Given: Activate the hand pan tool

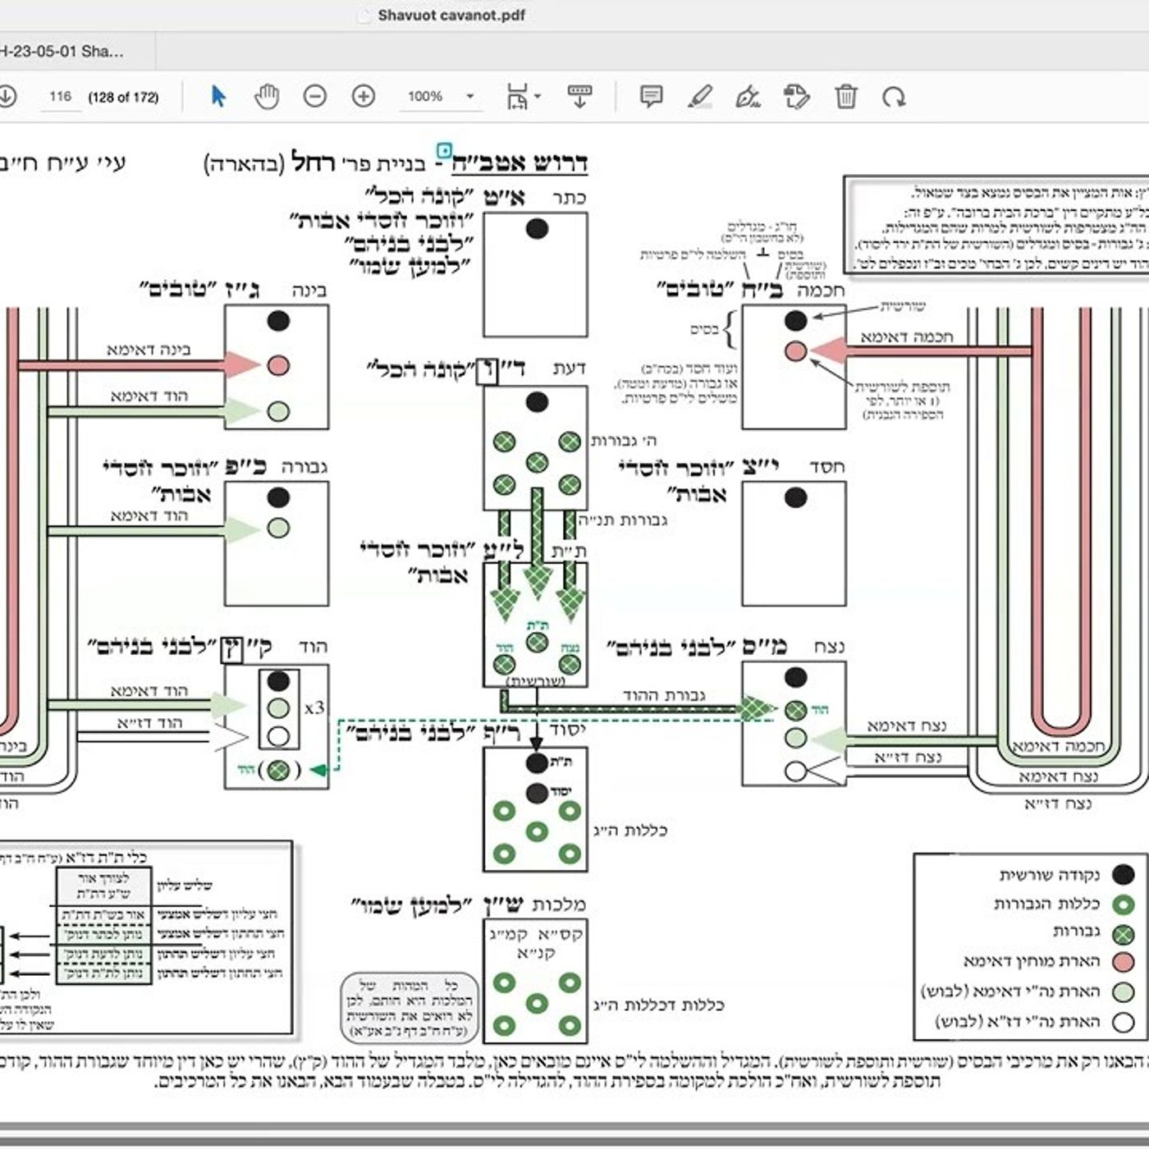Looking at the screenshot, I should (x=267, y=96).
